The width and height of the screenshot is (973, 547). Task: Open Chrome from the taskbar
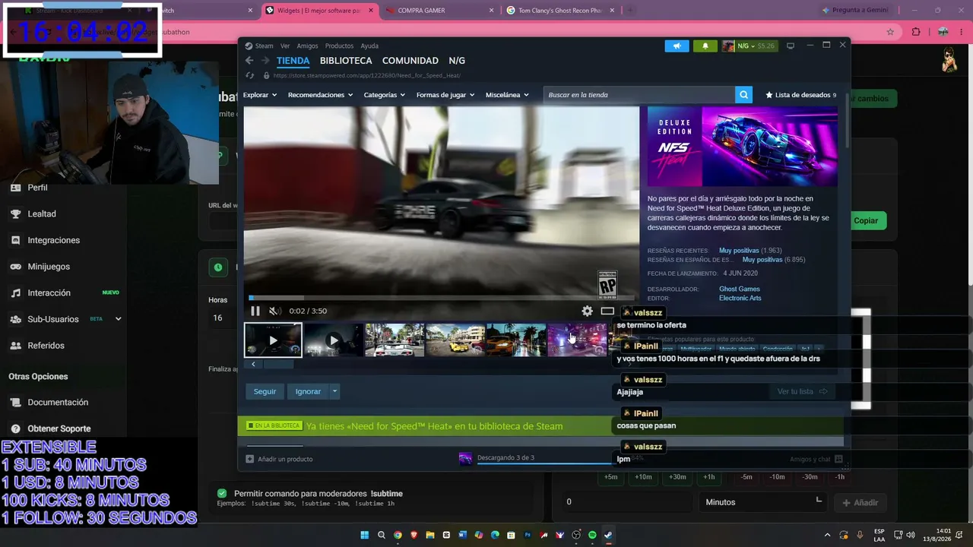[398, 535]
